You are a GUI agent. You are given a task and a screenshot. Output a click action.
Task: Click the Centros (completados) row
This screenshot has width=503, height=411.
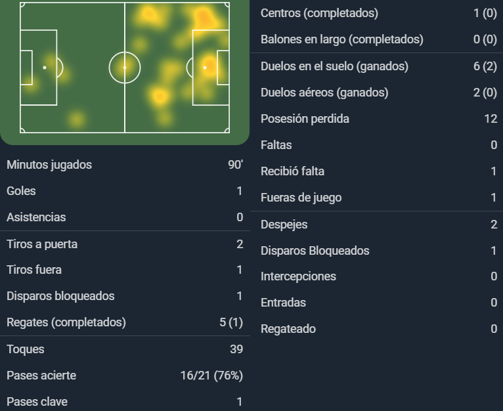tap(377, 13)
